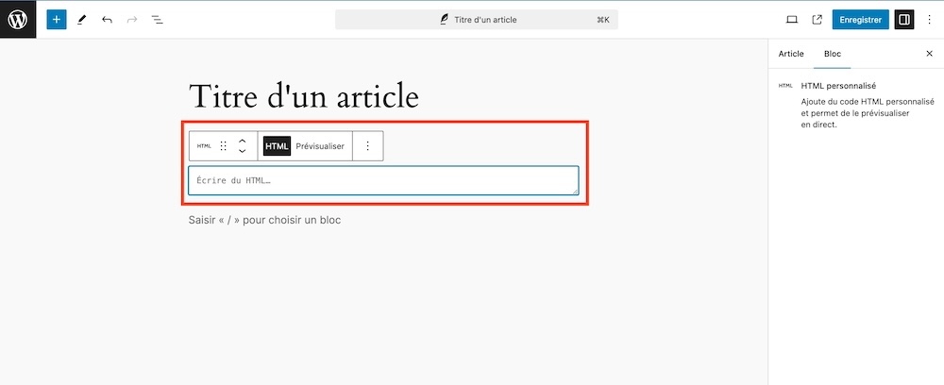Switch to the Bloc tab
Screen dimensions: 944x385
point(833,54)
